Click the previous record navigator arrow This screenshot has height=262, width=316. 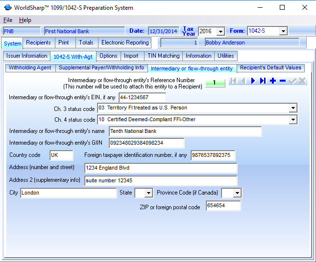point(243,81)
